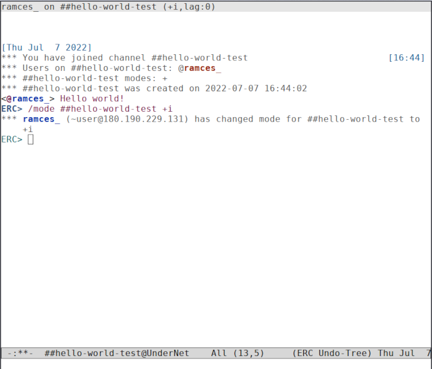Click the ramces_ nick in mode change notice
The width and height of the screenshot is (432, 369).
pyautogui.click(x=41, y=119)
